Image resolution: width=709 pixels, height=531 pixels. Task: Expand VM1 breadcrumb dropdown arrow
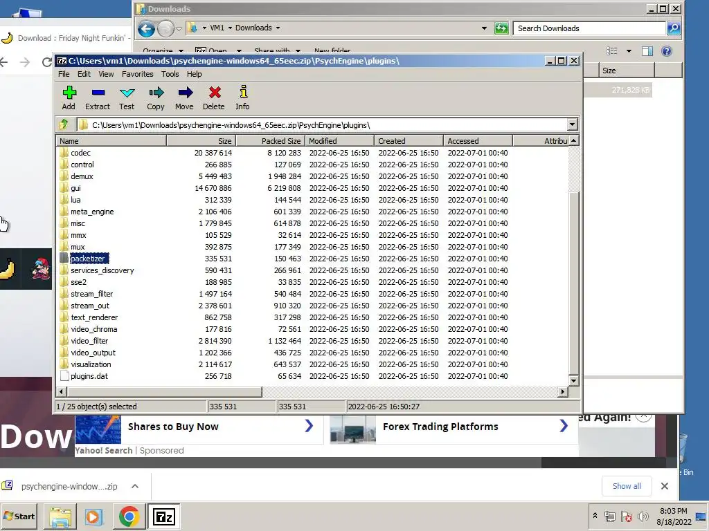click(x=230, y=28)
